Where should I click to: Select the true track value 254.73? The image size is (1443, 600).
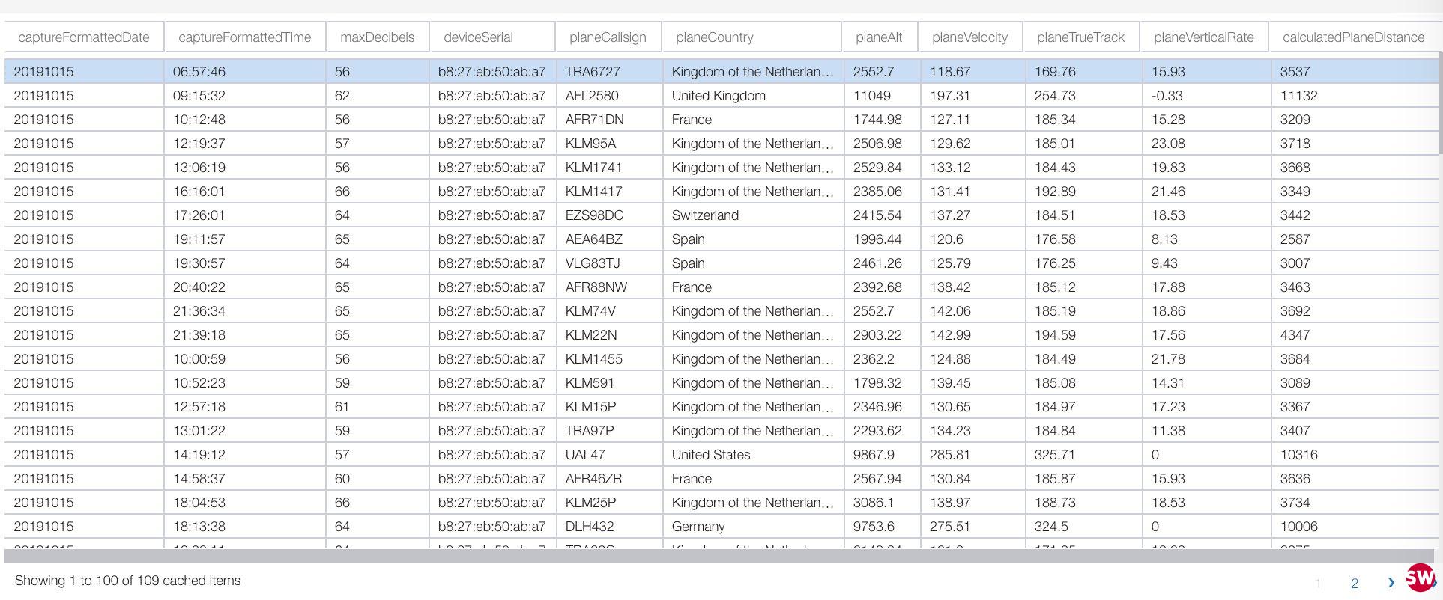coord(1055,96)
